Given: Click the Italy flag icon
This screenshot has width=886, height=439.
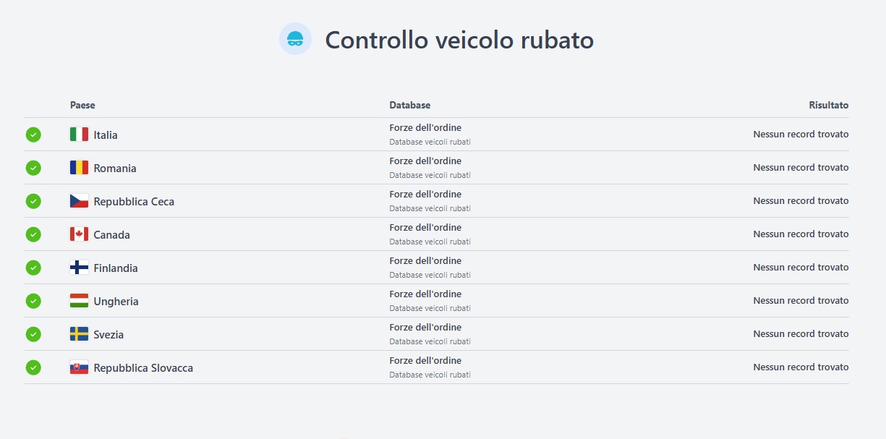Looking at the screenshot, I should pyautogui.click(x=79, y=135).
